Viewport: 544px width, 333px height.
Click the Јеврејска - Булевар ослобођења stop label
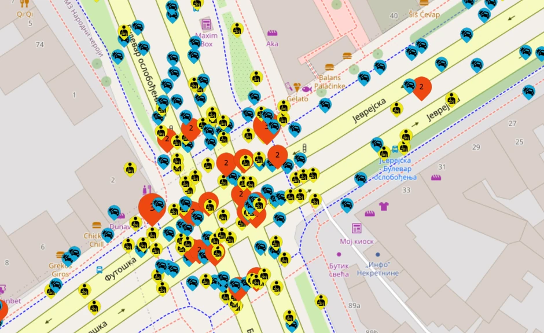(x=395, y=169)
